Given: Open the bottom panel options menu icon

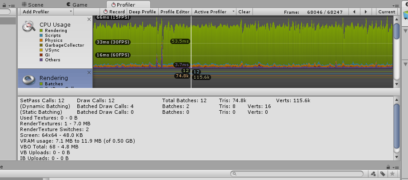Looking at the screenshot, I should pos(396,168).
